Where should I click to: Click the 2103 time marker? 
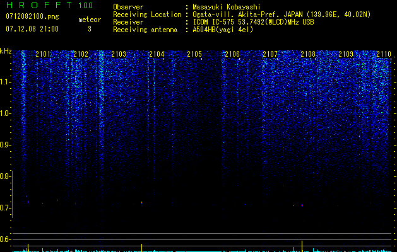point(119,54)
